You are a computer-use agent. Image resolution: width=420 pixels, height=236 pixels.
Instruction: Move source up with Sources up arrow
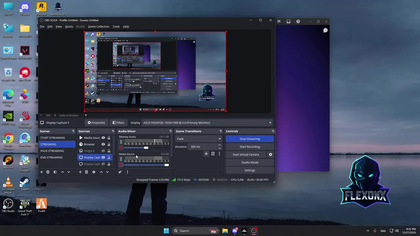[101, 172]
